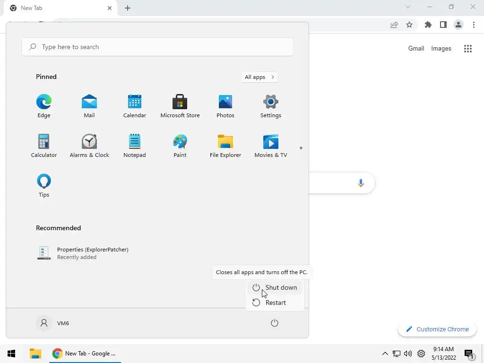The height and width of the screenshot is (363, 484).
Task: Click the Type here to search box
Action: (157, 47)
